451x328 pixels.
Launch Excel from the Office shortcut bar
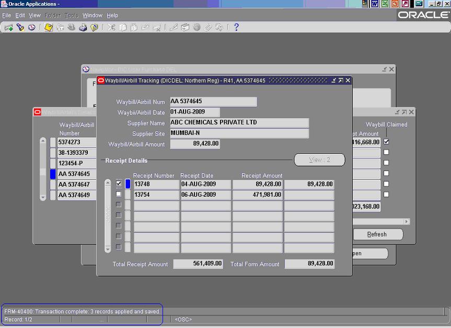(x=385, y=4)
